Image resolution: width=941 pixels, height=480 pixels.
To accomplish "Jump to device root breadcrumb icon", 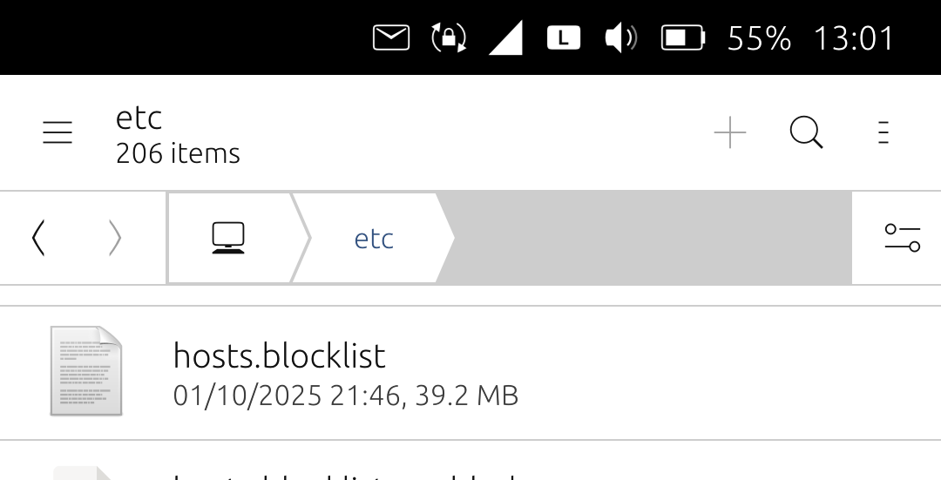I will click(x=228, y=238).
